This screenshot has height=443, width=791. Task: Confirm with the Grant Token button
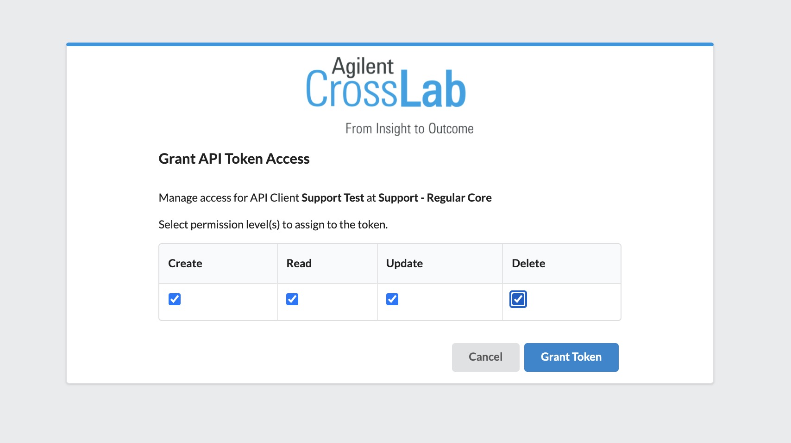pos(571,357)
